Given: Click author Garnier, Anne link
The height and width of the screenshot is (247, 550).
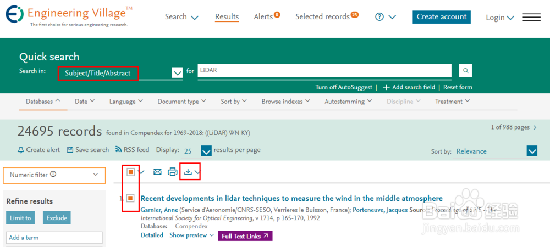Looking at the screenshot, I should (x=159, y=210).
